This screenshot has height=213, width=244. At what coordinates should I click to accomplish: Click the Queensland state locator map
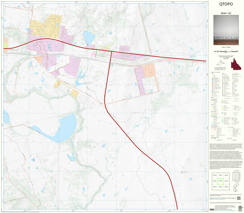click(236, 64)
